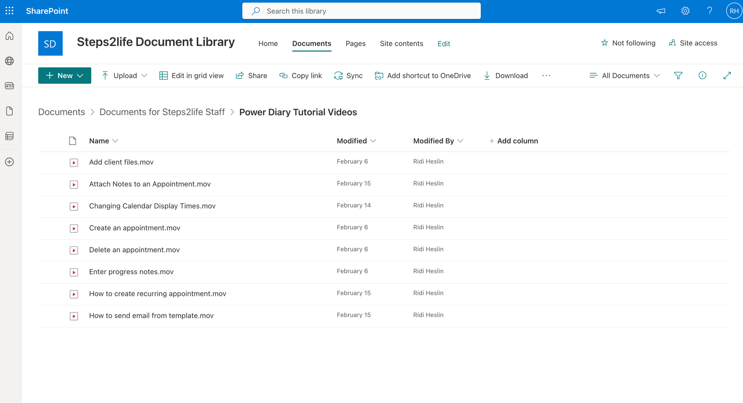Open the Pages navigation tab
Screen dimensions: 743x403
pyautogui.click(x=356, y=43)
